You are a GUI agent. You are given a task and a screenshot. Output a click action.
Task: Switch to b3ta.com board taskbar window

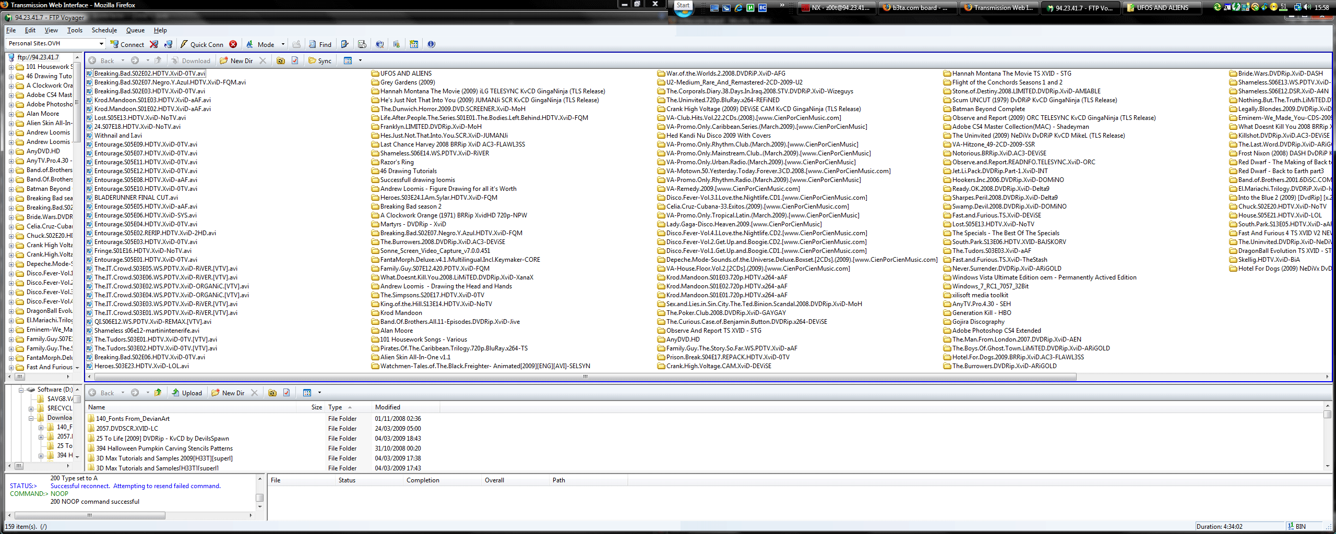917,8
